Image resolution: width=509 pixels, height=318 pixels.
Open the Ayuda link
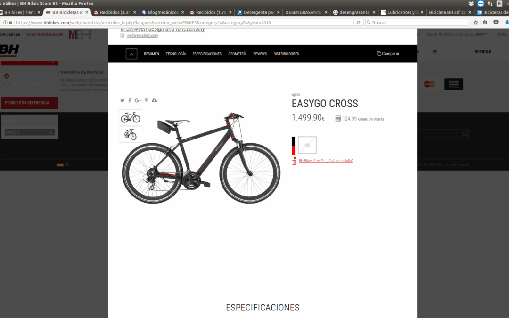pos(501,34)
